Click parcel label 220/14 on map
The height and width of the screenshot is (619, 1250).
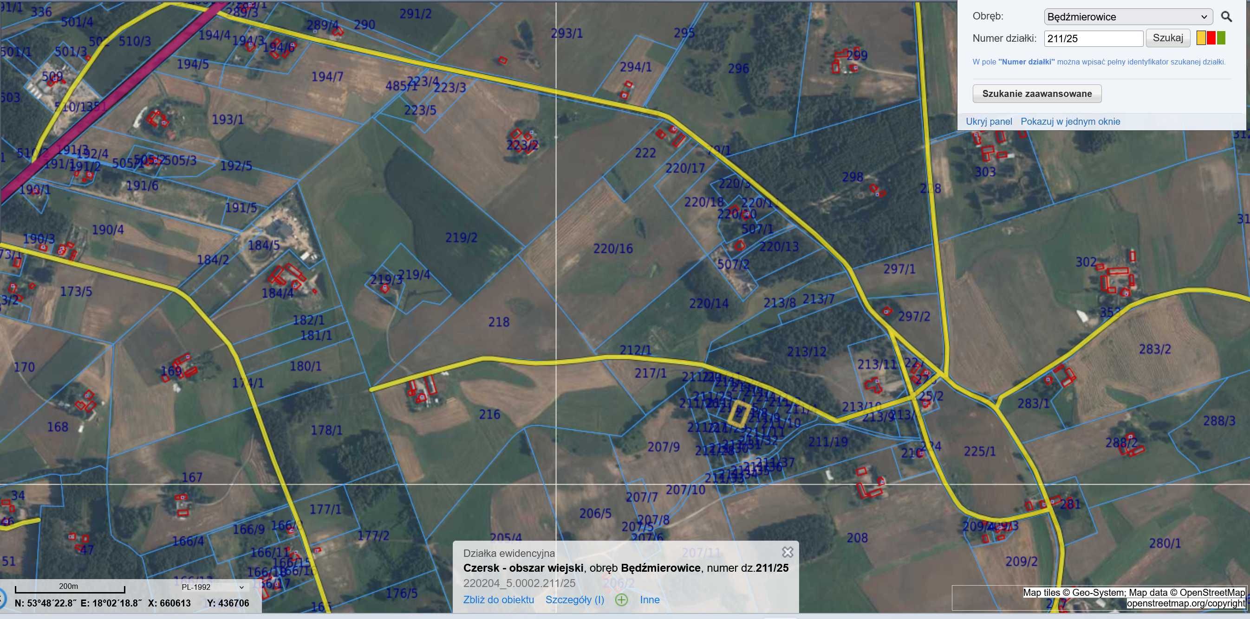709,303
